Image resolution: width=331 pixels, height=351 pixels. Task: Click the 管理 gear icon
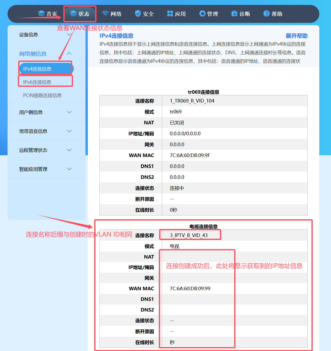(x=202, y=14)
